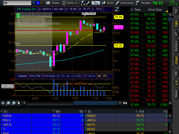179x134 pixels.
Task: Open the Share menu
Action: coord(53,3)
